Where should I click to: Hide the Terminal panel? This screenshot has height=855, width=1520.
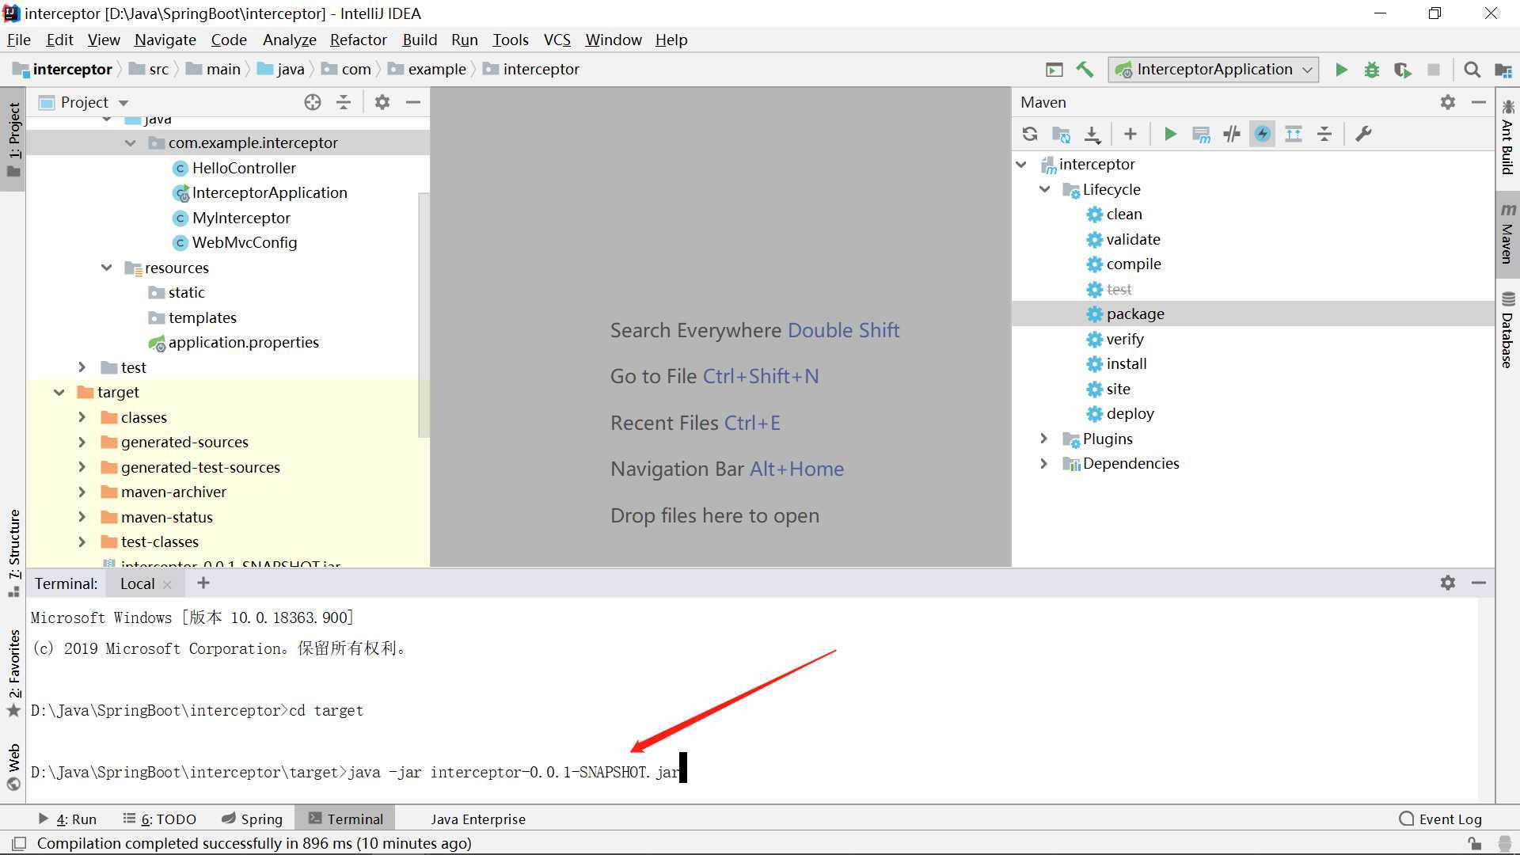point(1479,583)
